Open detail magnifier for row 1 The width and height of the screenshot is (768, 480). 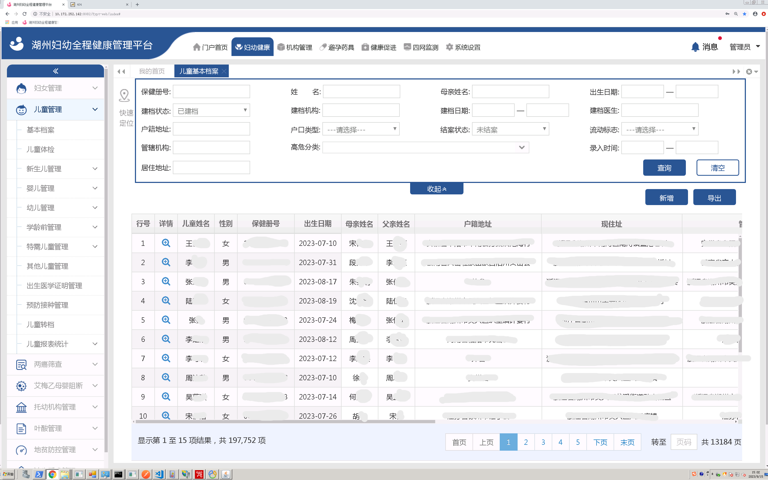[x=166, y=243]
